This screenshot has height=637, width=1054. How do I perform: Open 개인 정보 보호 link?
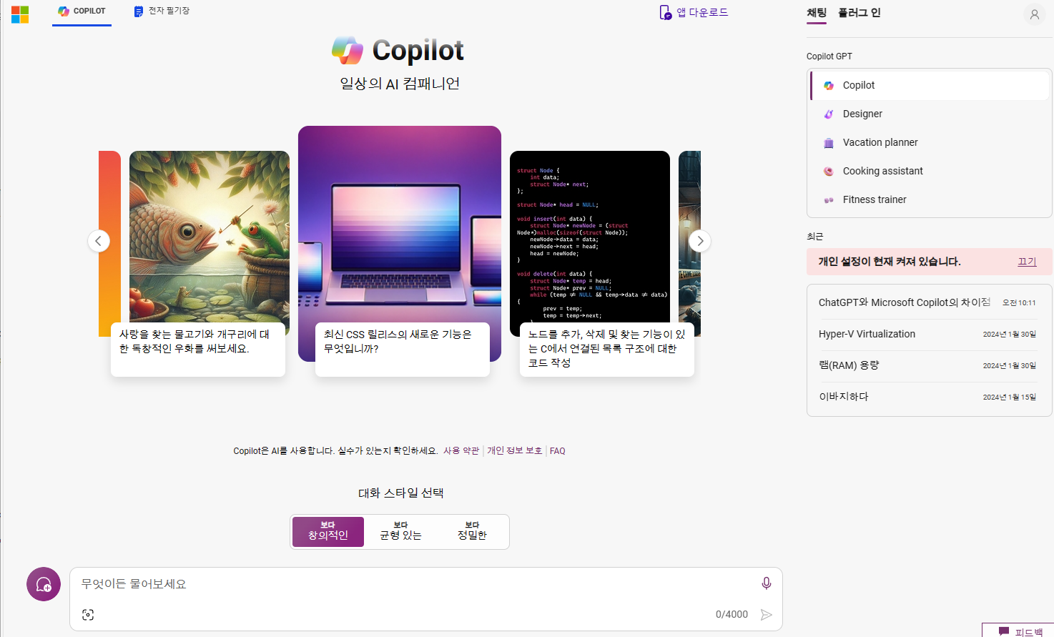point(514,451)
